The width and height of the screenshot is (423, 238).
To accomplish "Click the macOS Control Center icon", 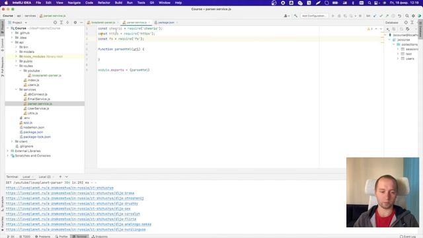I will [x=376, y=3].
